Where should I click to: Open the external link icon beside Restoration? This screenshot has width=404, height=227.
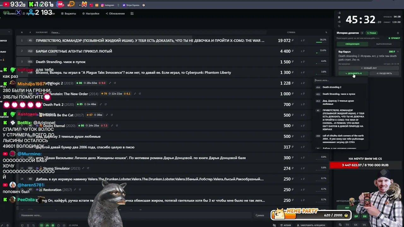pyautogui.click(x=80, y=190)
